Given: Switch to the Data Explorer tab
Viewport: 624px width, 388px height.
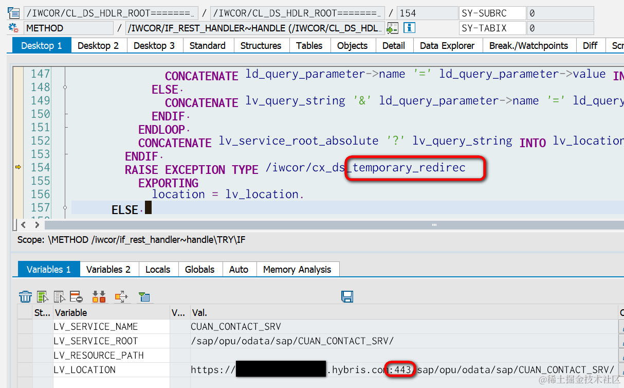Looking at the screenshot, I should 447,45.
